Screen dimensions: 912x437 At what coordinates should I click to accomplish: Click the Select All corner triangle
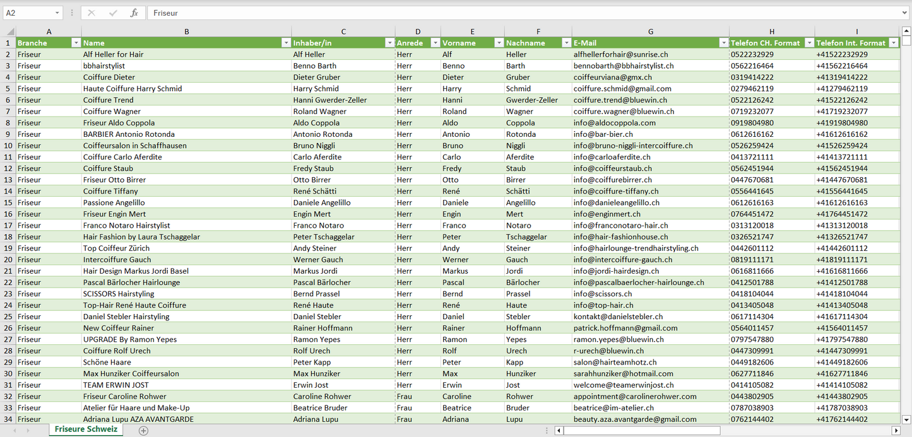[9, 32]
